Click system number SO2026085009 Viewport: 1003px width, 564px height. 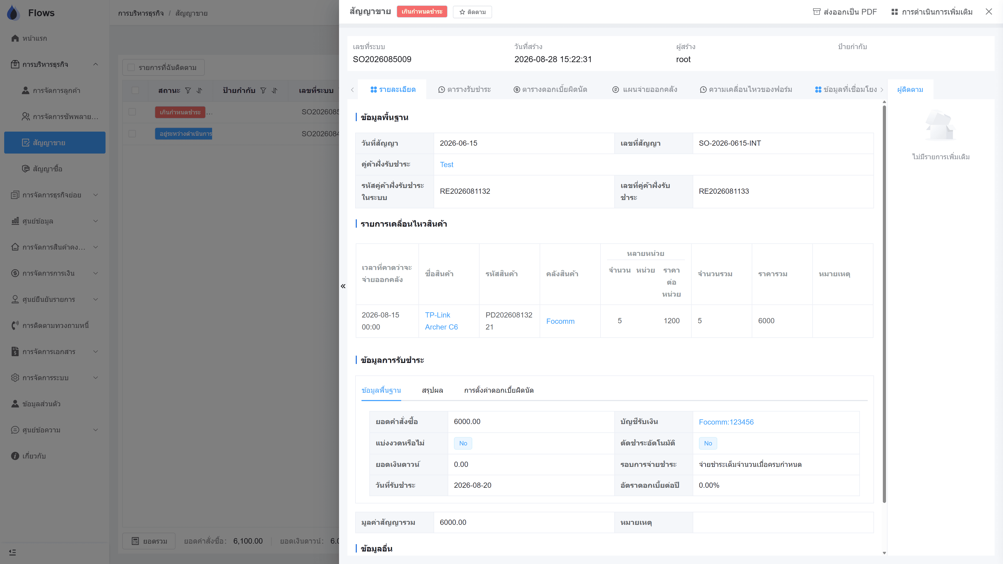(382, 59)
